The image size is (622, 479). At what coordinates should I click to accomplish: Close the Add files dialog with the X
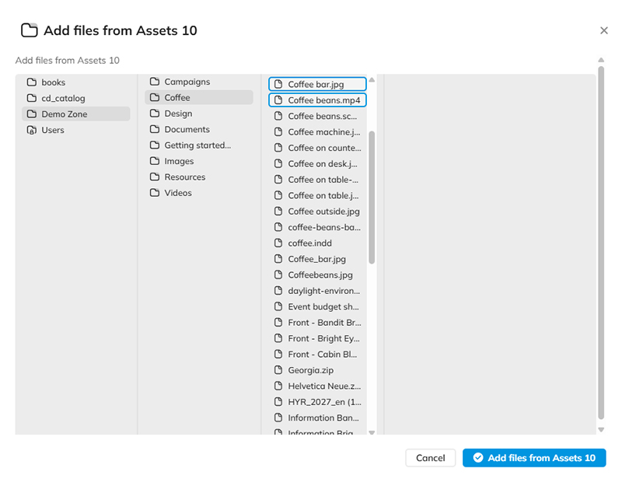pos(604,30)
